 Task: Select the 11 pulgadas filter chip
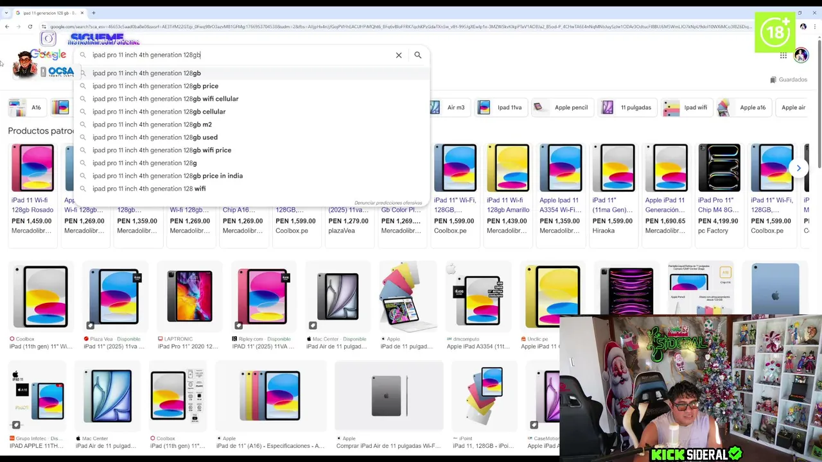point(627,107)
